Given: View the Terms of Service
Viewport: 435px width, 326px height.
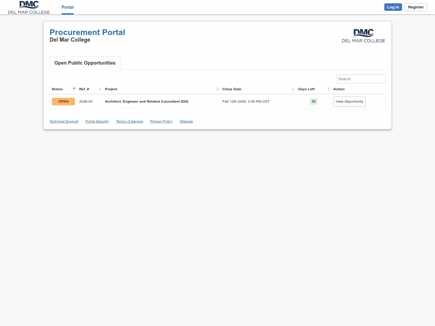Looking at the screenshot, I should point(129,121).
